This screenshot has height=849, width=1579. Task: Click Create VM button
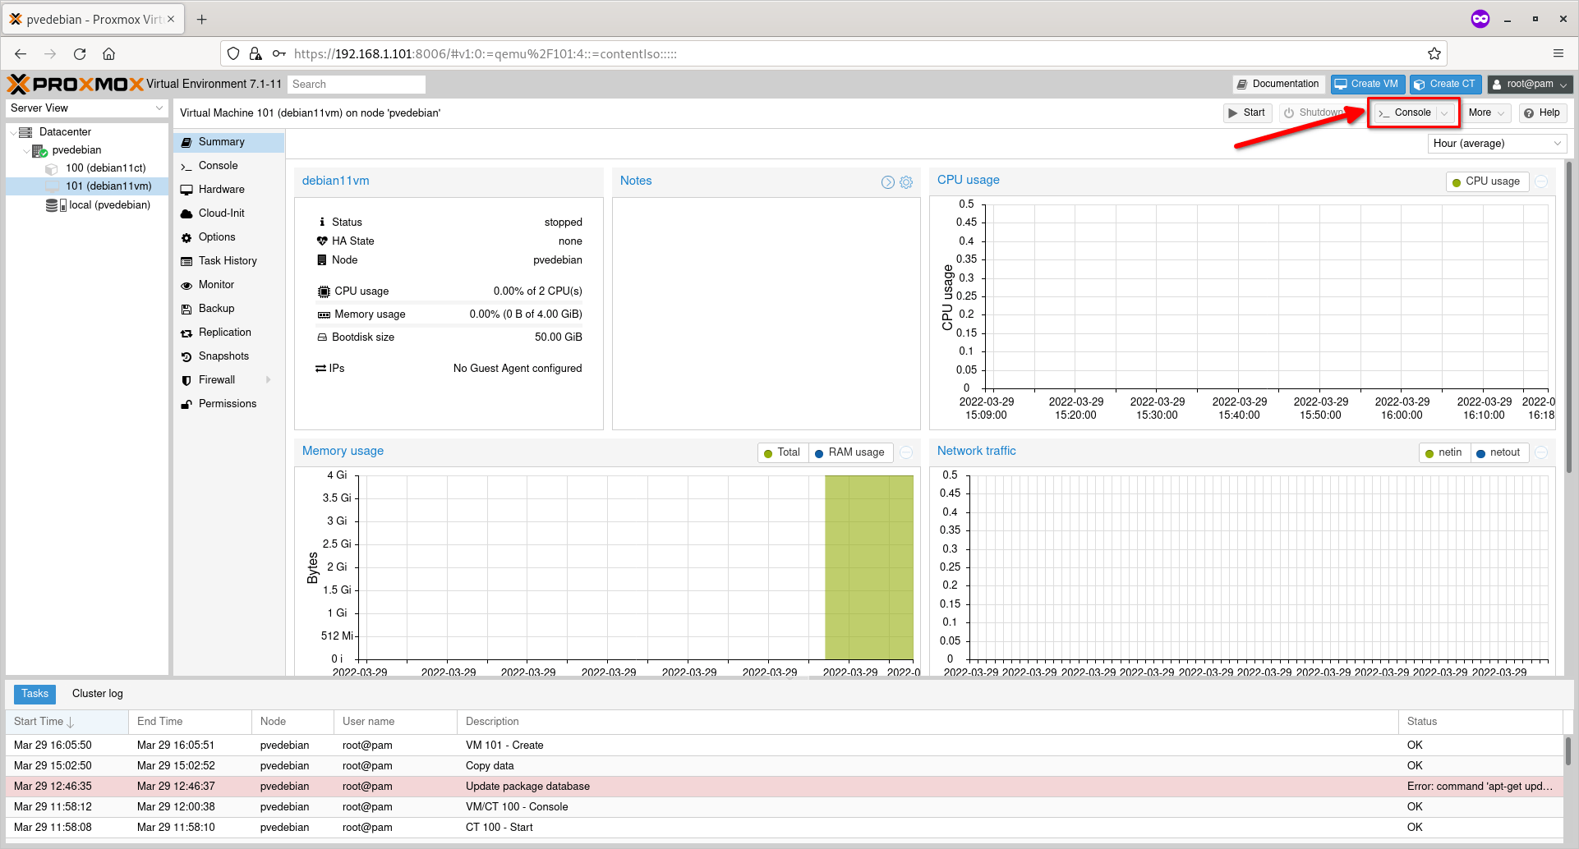click(x=1367, y=85)
